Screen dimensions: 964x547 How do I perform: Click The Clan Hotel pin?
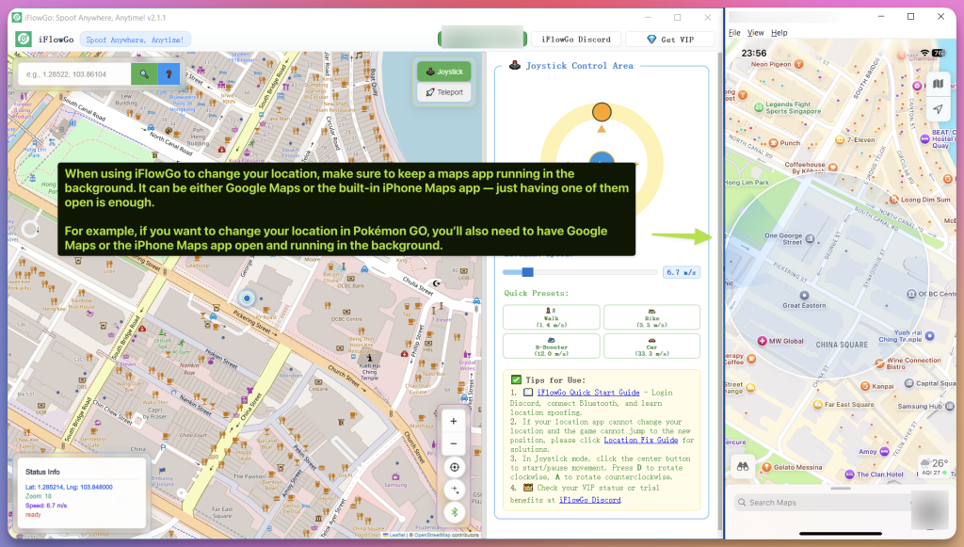(849, 474)
